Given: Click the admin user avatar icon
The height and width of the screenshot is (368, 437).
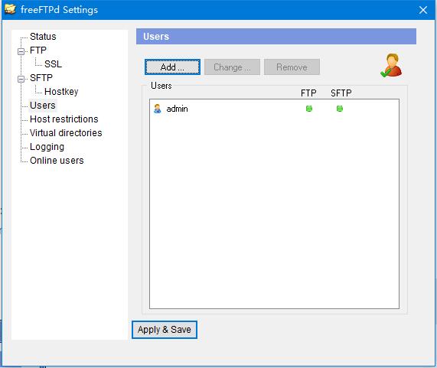Looking at the screenshot, I should point(158,109).
